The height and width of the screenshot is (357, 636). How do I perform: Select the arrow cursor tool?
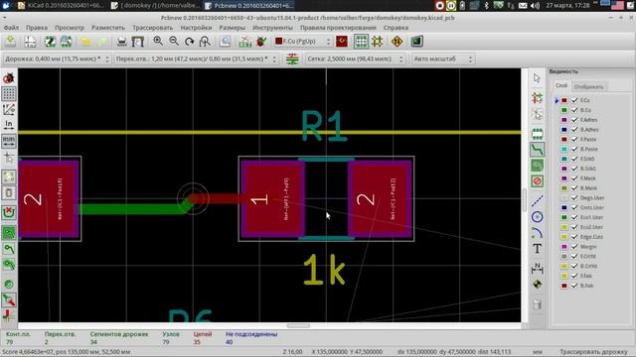(537, 78)
